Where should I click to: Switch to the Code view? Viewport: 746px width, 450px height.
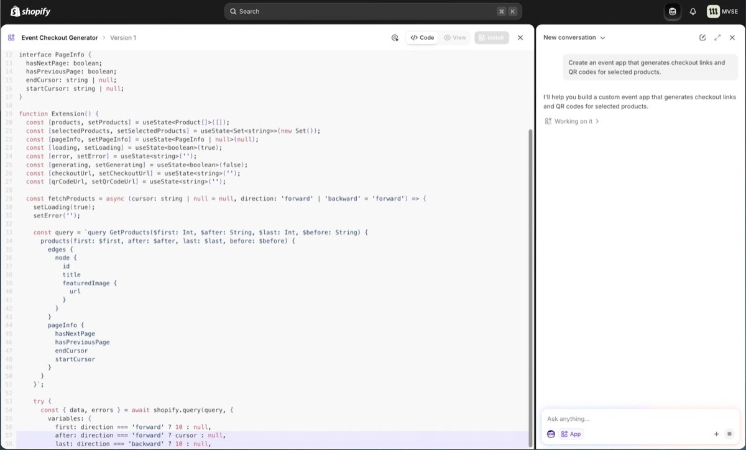(423, 38)
